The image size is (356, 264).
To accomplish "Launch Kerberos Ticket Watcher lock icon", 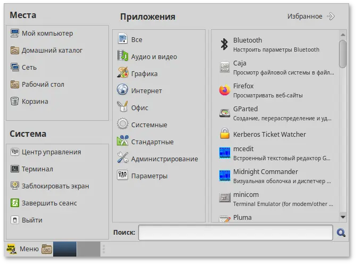I will [x=224, y=134].
